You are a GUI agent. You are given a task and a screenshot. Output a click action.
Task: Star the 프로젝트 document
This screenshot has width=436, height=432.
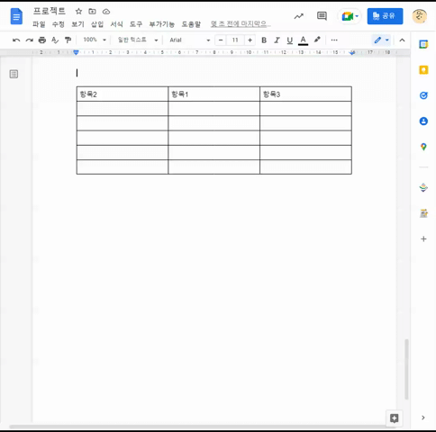(78, 12)
